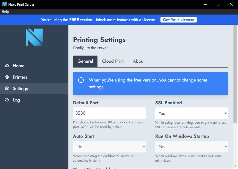Click the vertical scrollbar thumb

[235, 74]
